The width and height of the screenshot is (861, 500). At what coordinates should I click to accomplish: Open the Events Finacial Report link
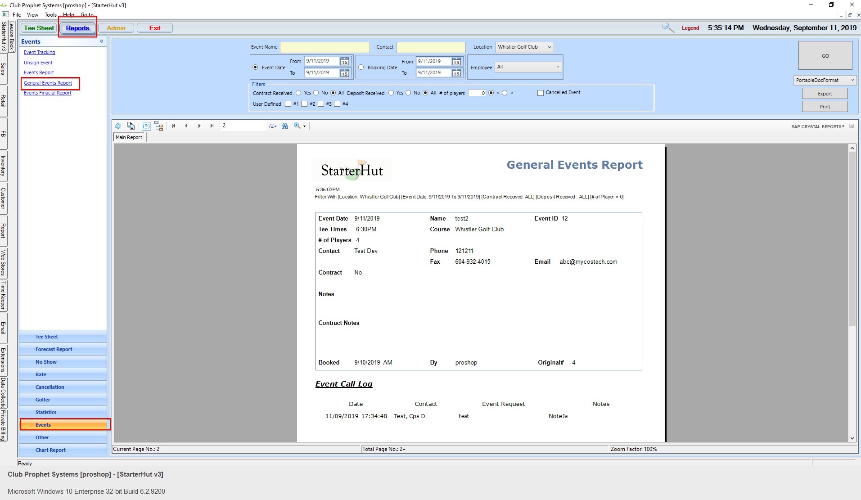click(48, 93)
